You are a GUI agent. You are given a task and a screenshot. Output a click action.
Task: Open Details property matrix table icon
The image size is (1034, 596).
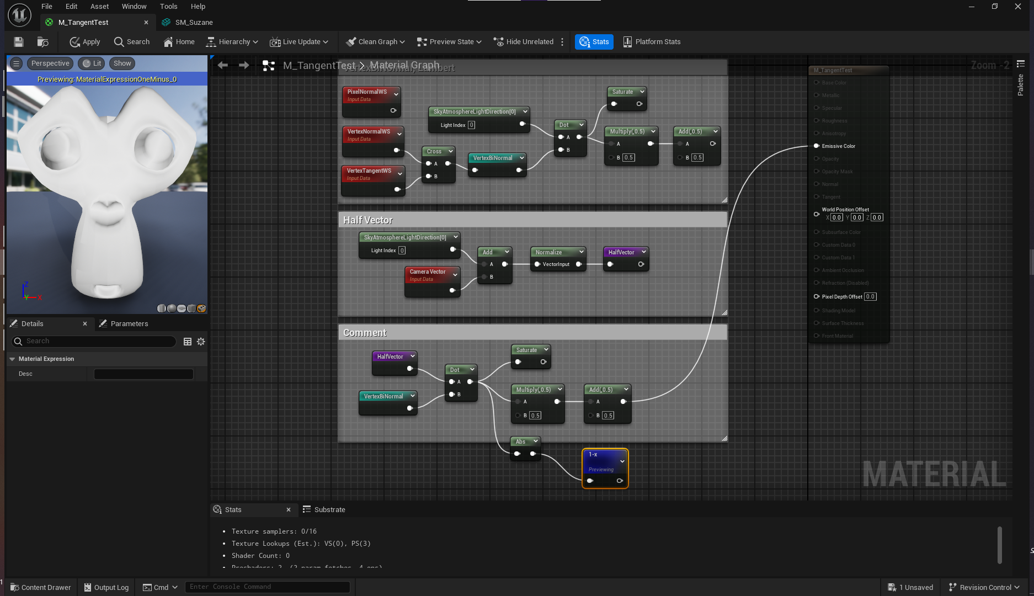click(188, 342)
